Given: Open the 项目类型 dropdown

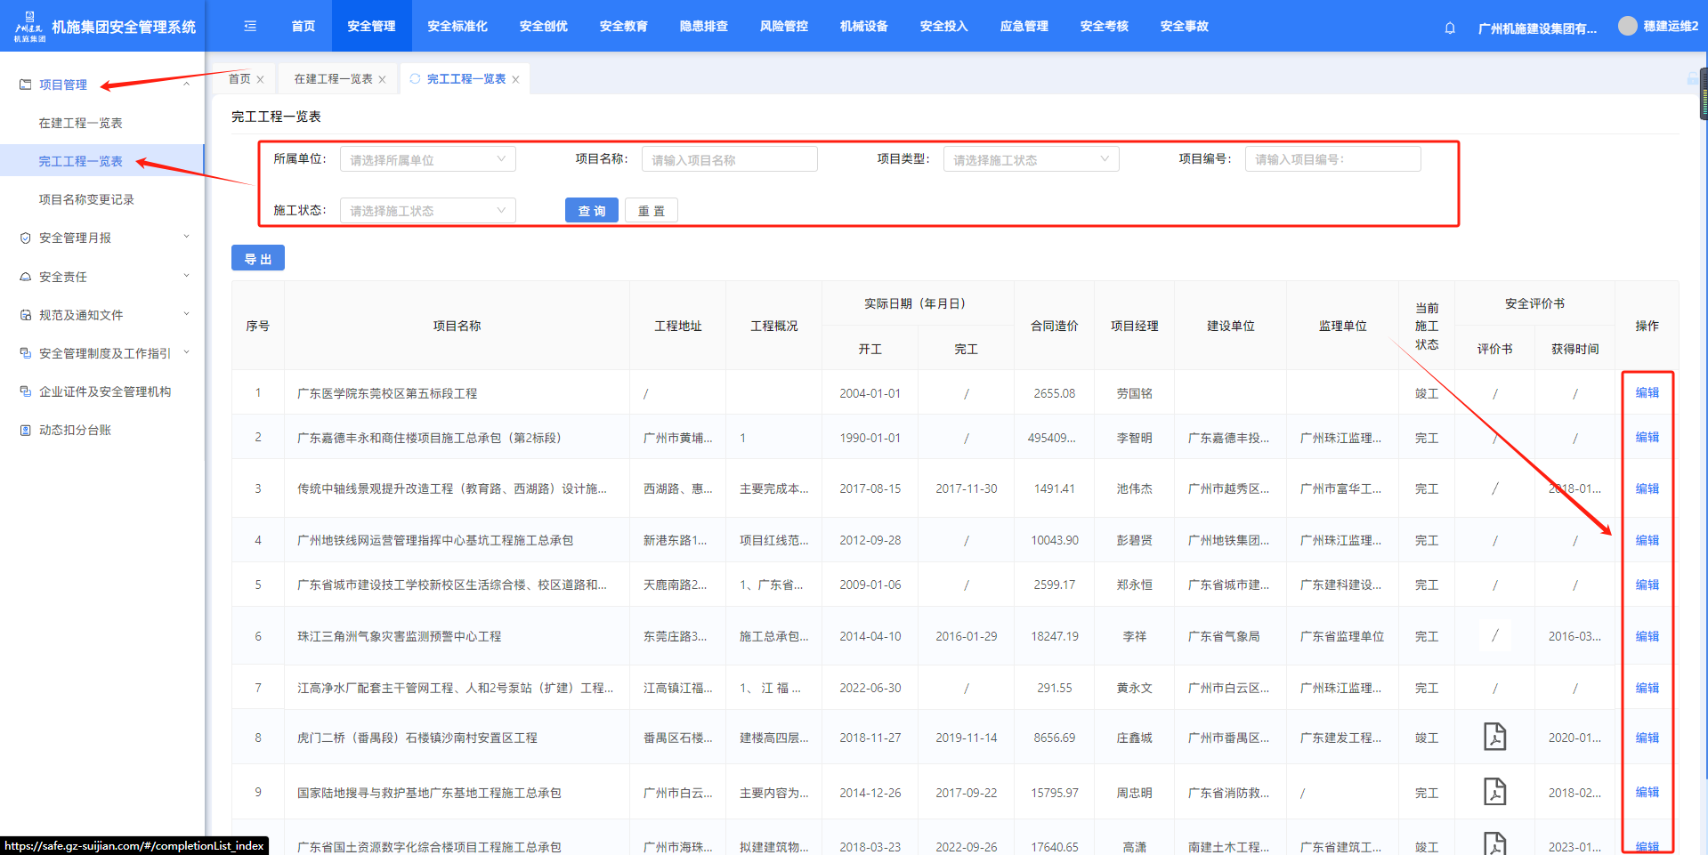Looking at the screenshot, I should tap(1031, 159).
